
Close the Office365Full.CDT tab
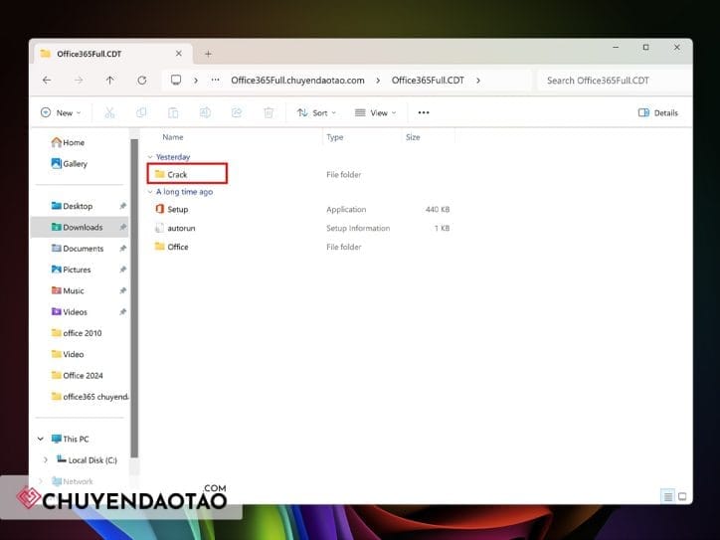click(x=179, y=54)
